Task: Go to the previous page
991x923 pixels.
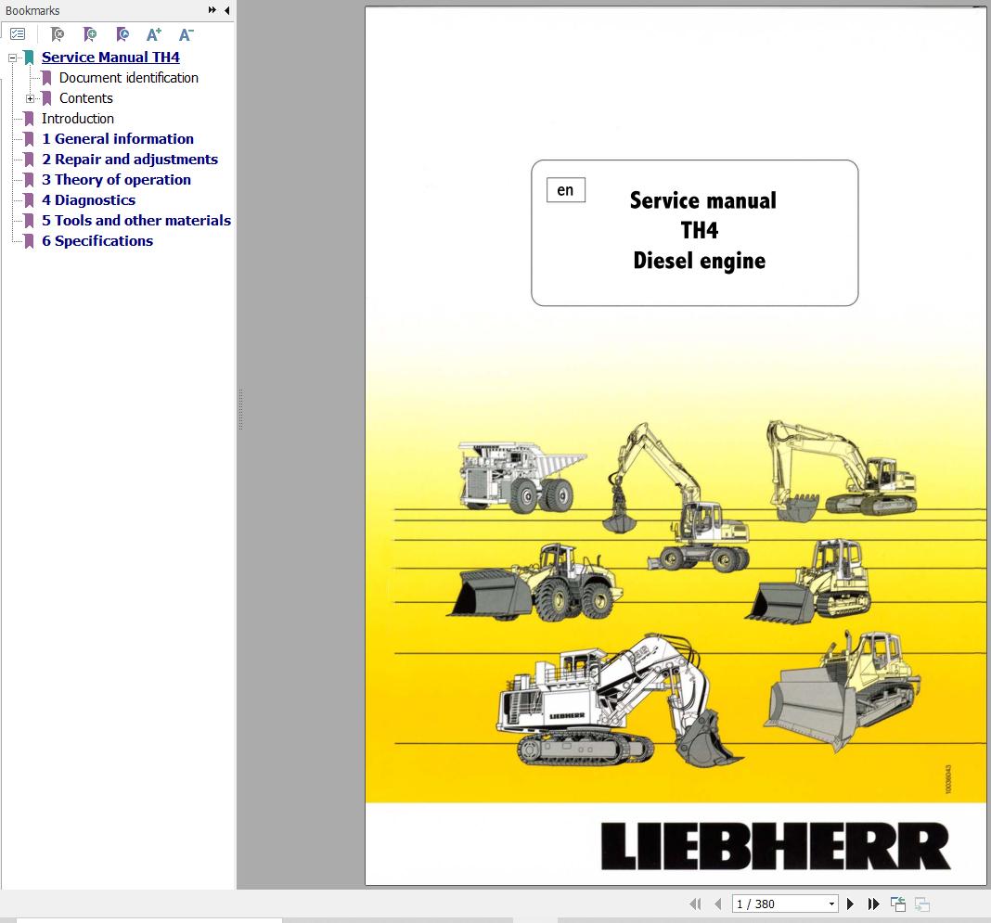Action: [x=718, y=904]
